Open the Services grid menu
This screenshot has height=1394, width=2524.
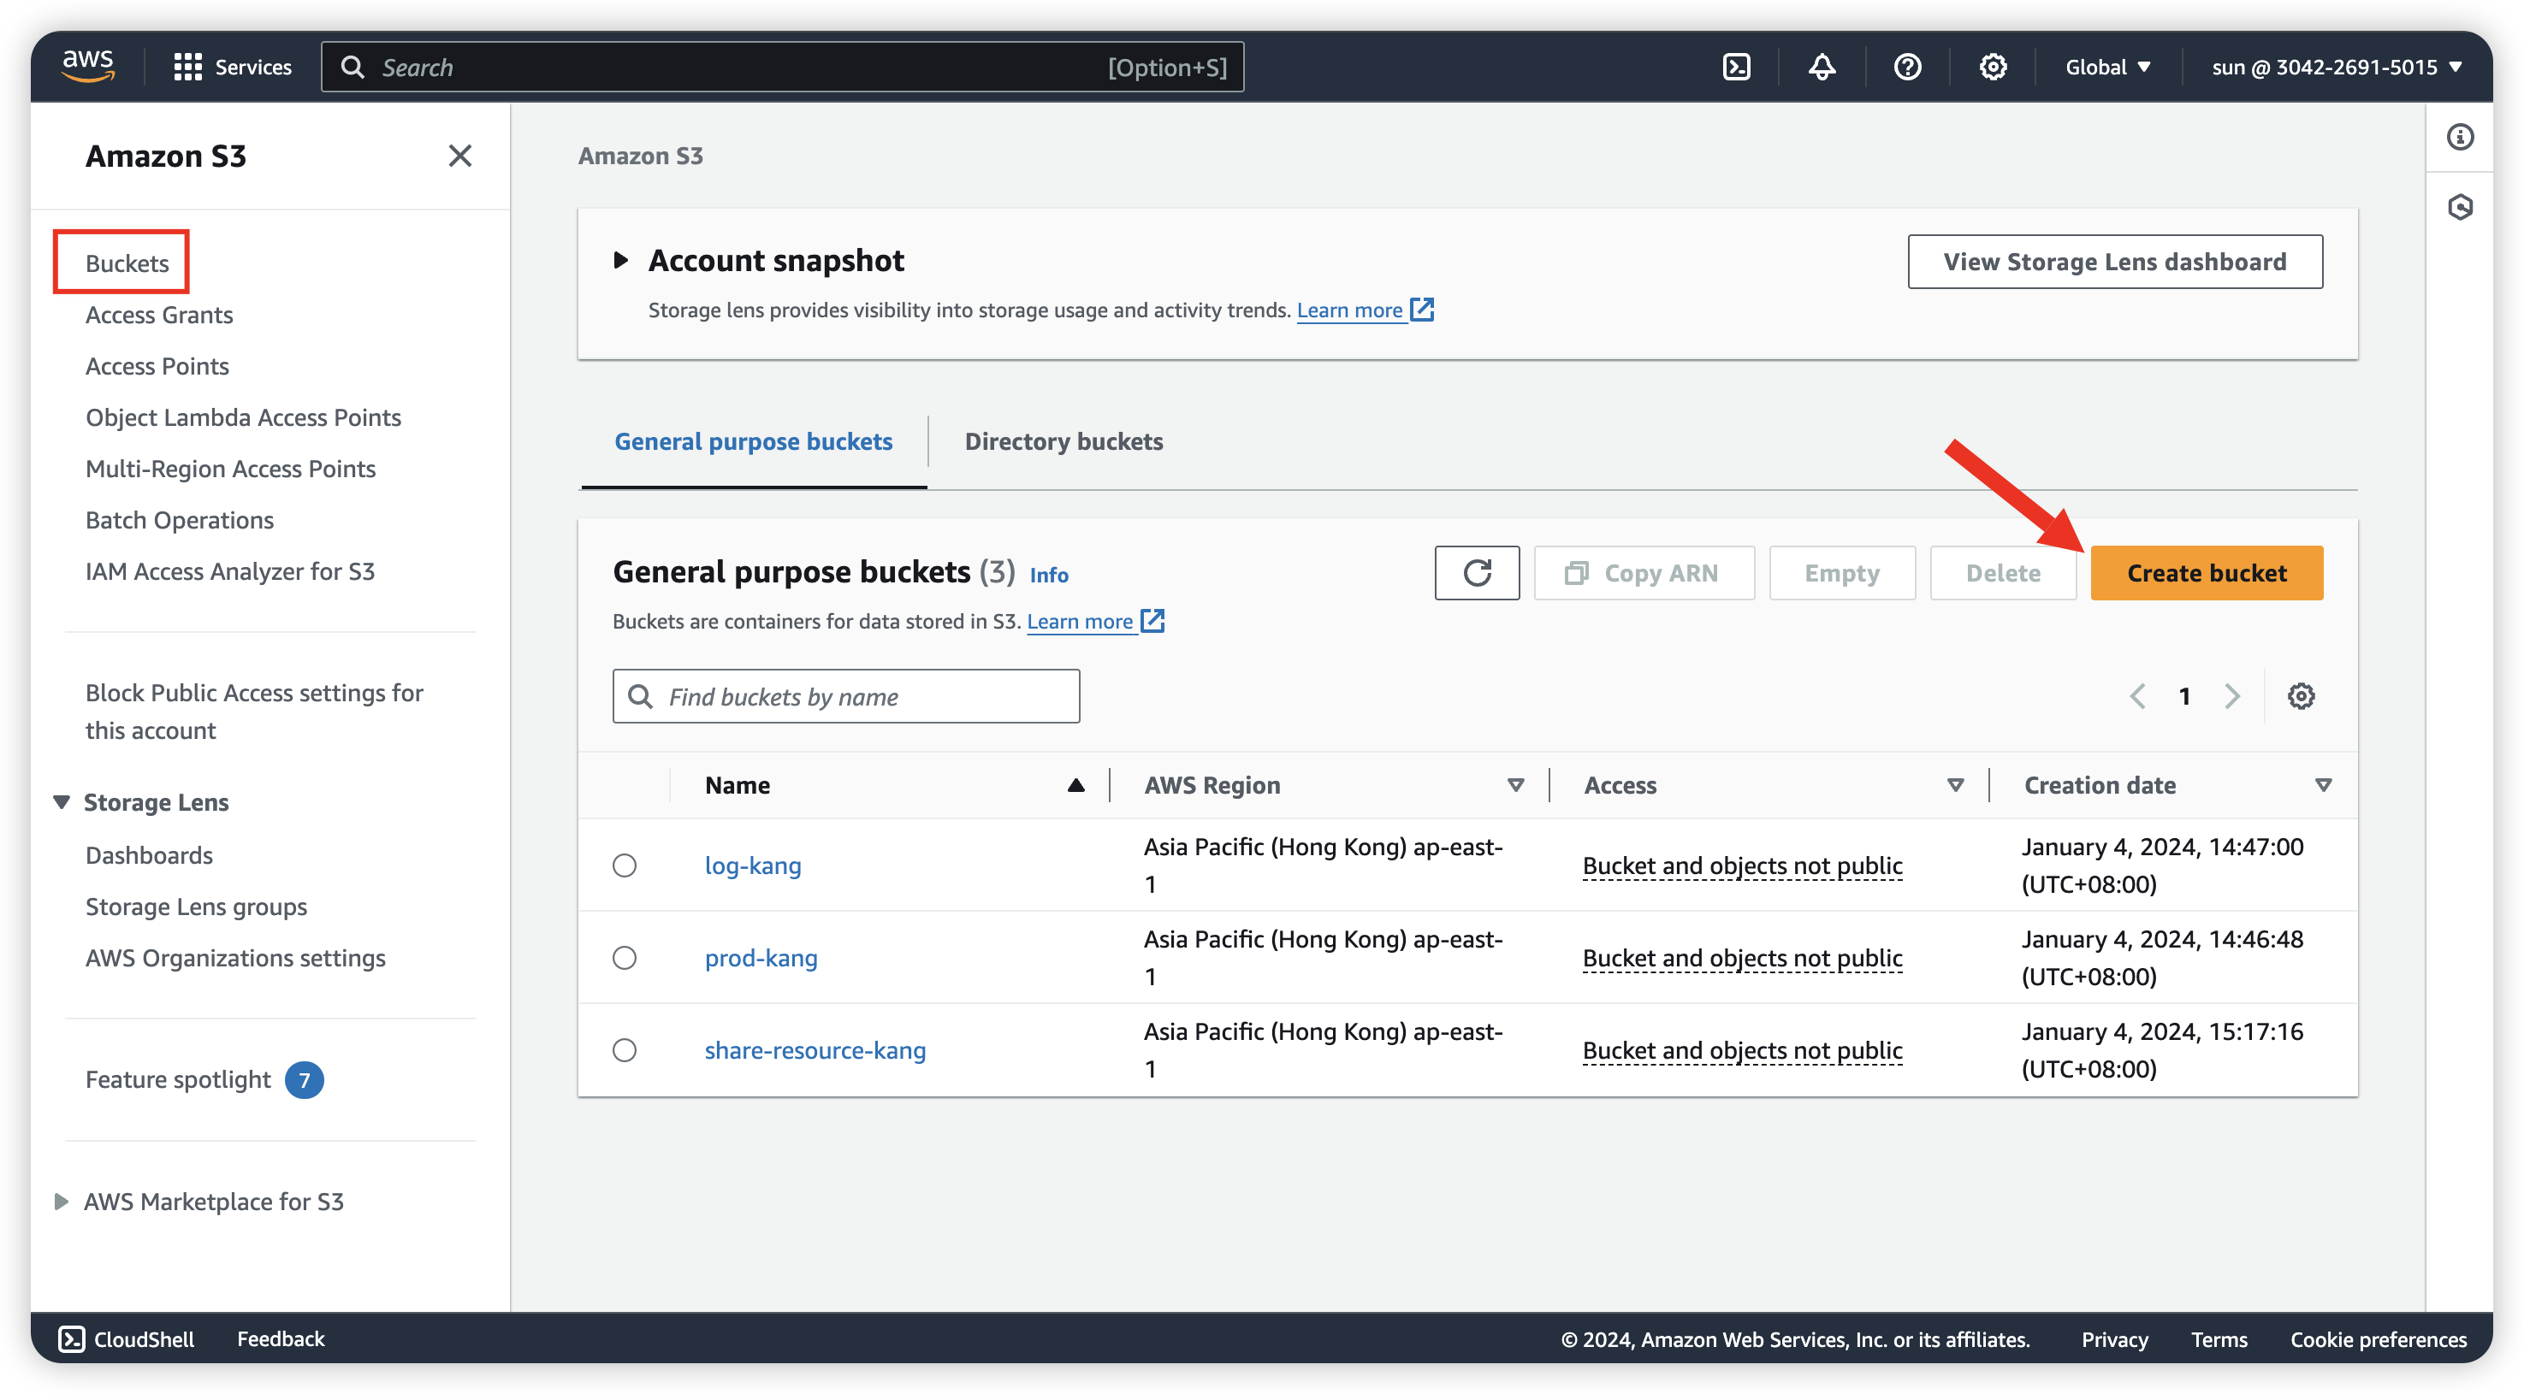click(232, 67)
